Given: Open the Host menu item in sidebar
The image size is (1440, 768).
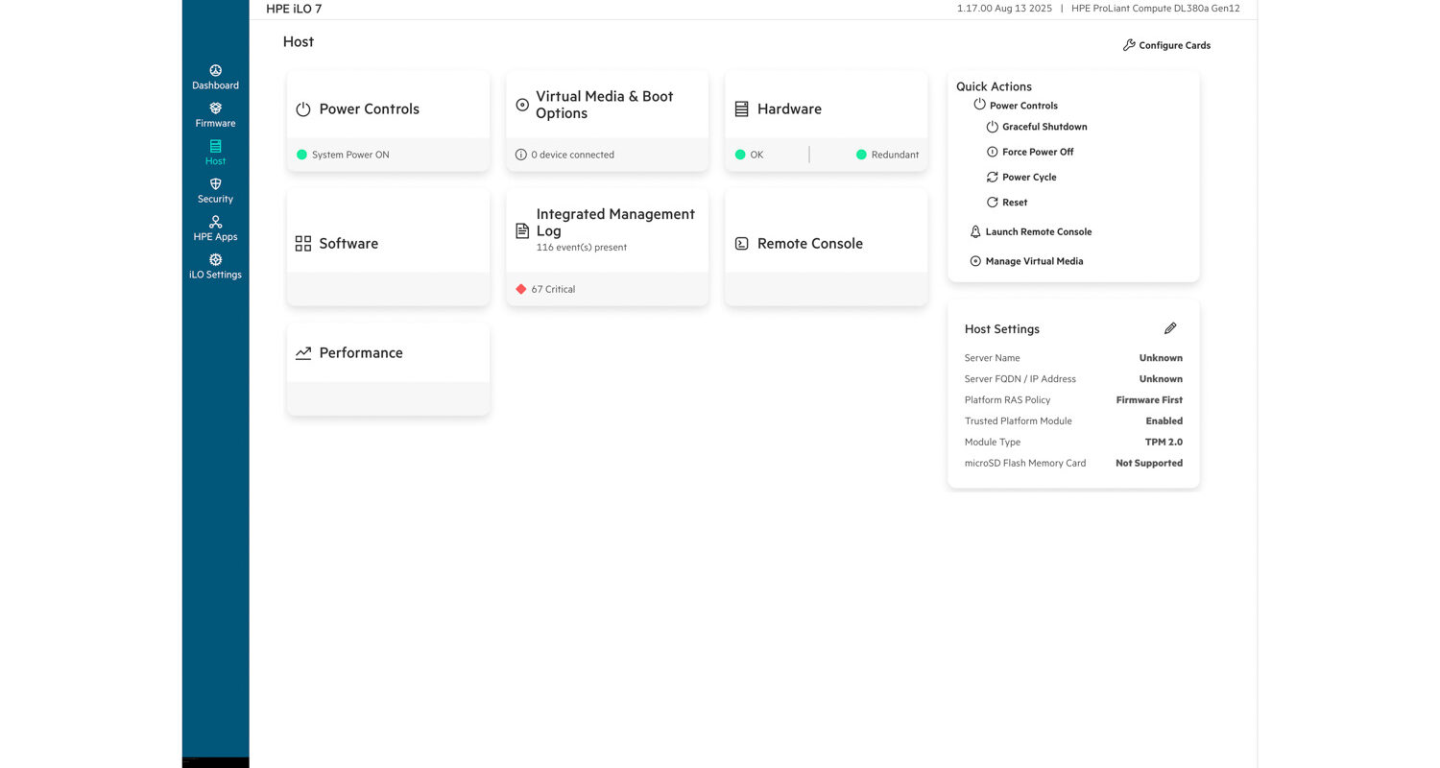Looking at the screenshot, I should pos(215,152).
